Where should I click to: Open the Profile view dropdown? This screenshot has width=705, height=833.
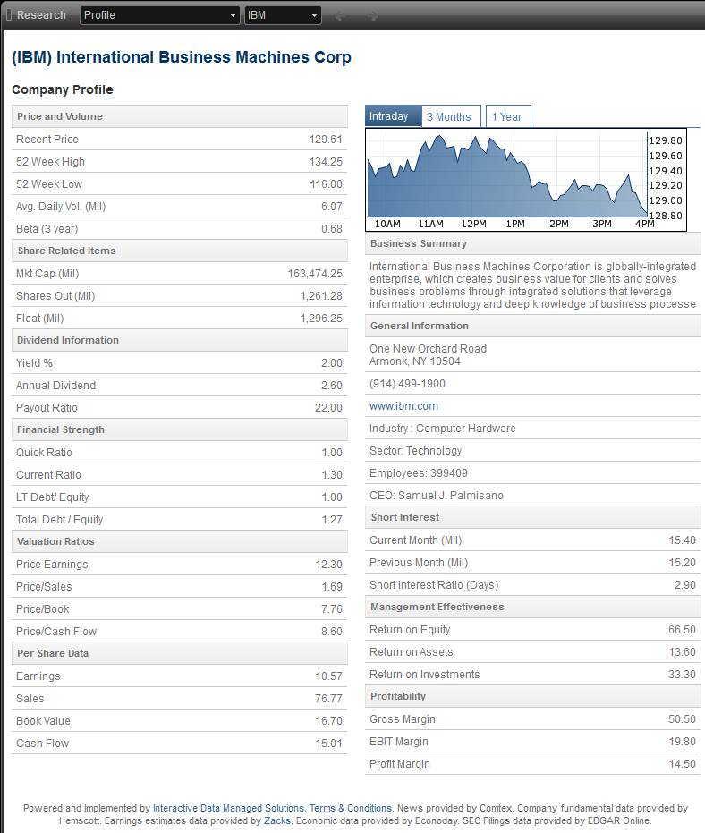click(160, 15)
